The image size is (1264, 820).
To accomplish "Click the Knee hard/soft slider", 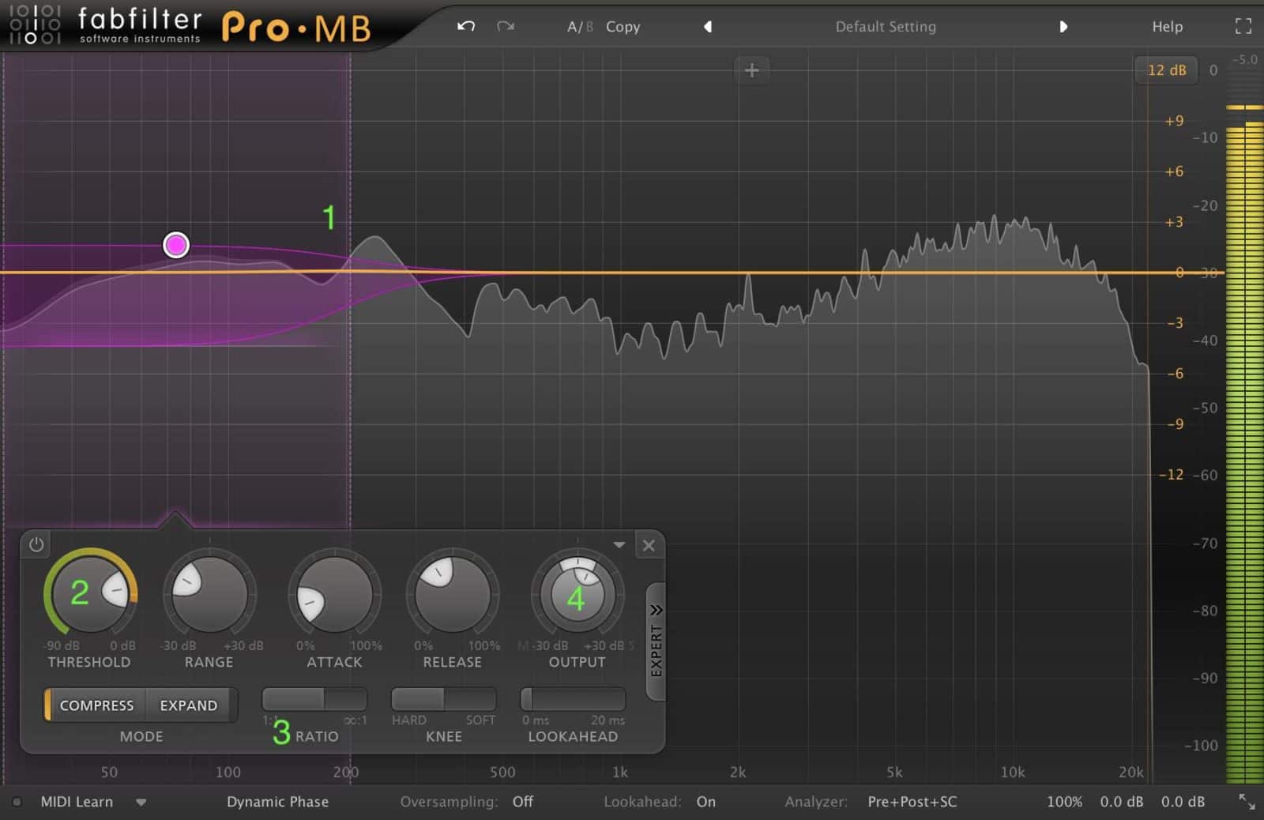I will pos(443,699).
